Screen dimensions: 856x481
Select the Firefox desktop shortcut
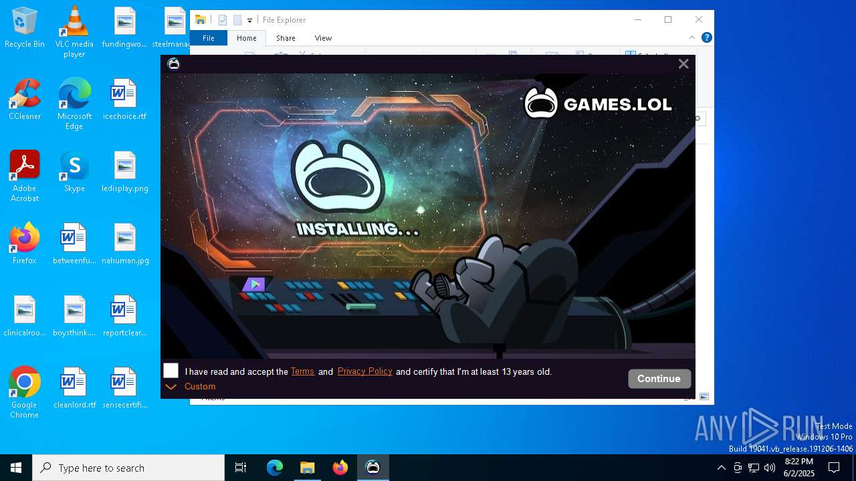click(25, 245)
